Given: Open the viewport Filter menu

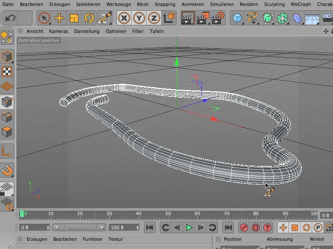Looking at the screenshot, I should click(138, 31).
